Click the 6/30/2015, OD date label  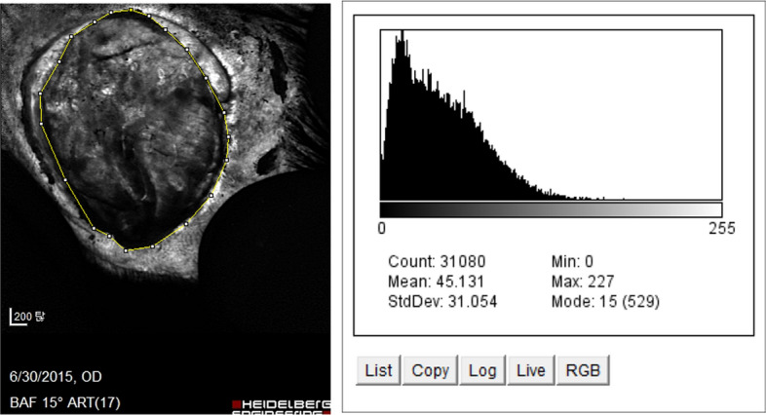pyautogui.click(x=56, y=377)
